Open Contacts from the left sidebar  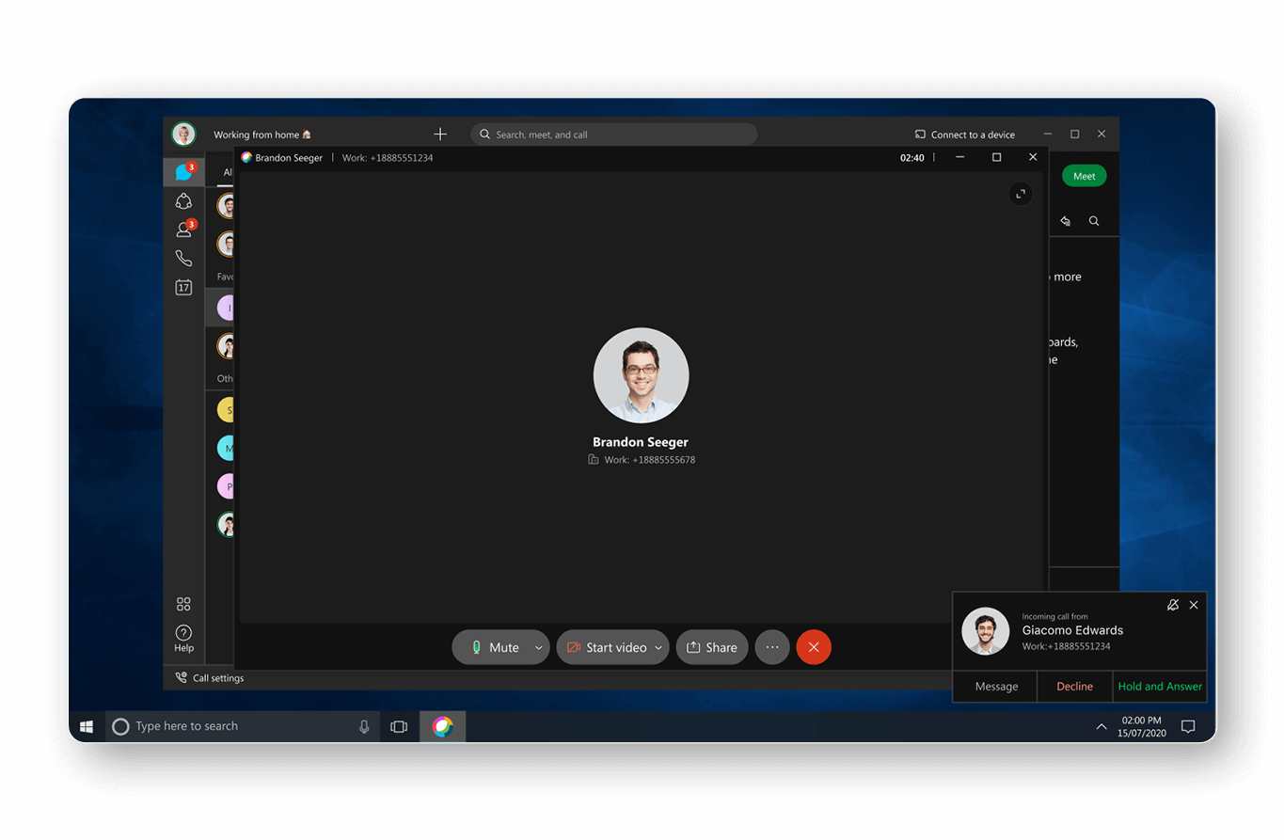click(183, 228)
